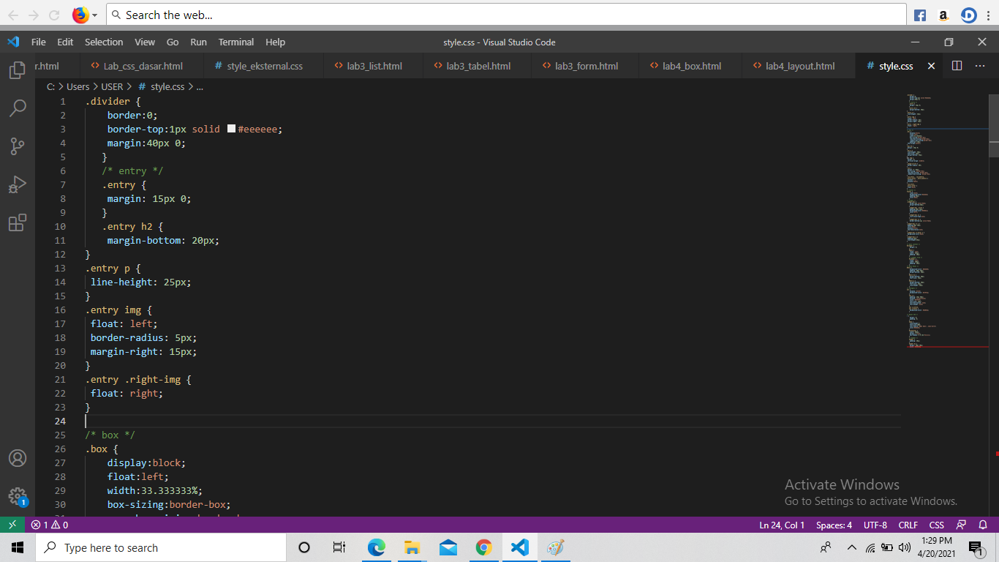The width and height of the screenshot is (999, 562).
Task: Open the Search view
Action: click(x=18, y=108)
